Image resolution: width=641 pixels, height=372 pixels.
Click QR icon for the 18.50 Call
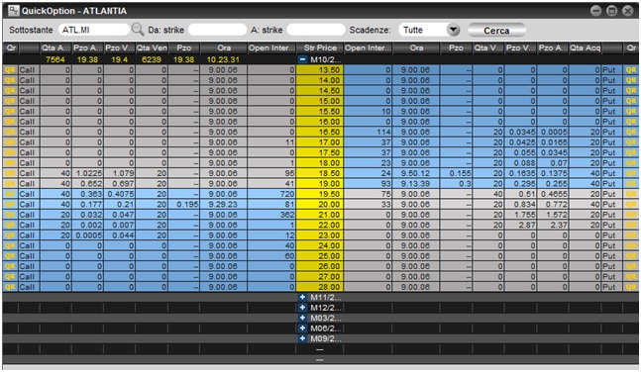click(10, 173)
